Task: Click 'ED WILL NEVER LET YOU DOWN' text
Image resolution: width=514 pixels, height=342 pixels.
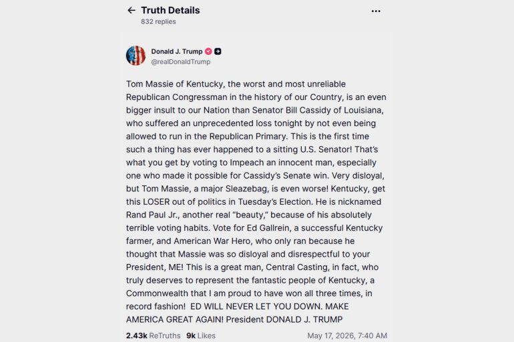Action: [x=256, y=307]
